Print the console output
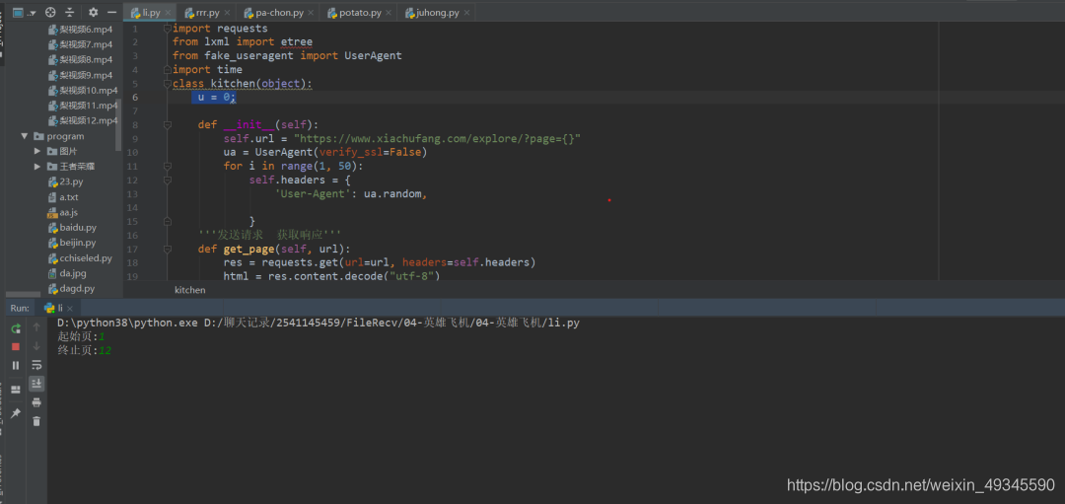Viewport: 1065px width, 504px height. 36,402
